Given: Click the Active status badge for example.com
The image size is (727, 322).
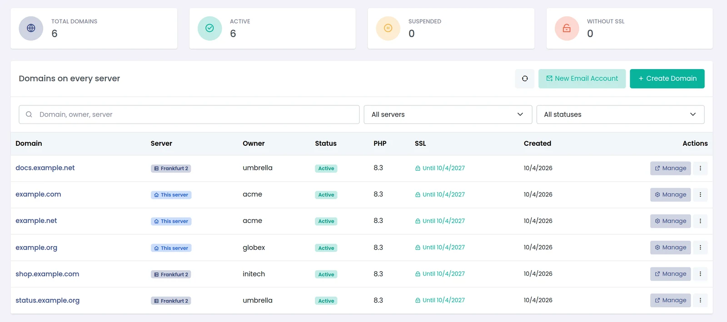Looking at the screenshot, I should click(x=326, y=195).
